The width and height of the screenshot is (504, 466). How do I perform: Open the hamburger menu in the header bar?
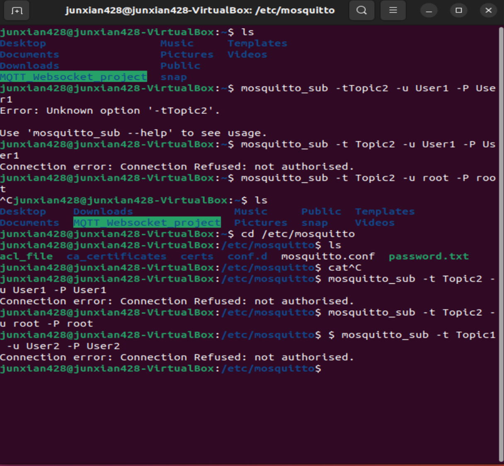pyautogui.click(x=393, y=11)
